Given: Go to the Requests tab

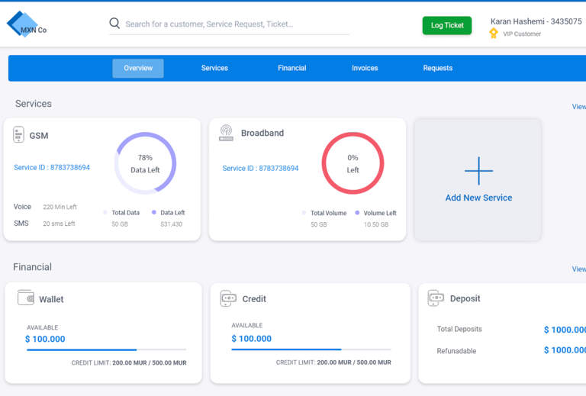Looking at the screenshot, I should tap(438, 68).
